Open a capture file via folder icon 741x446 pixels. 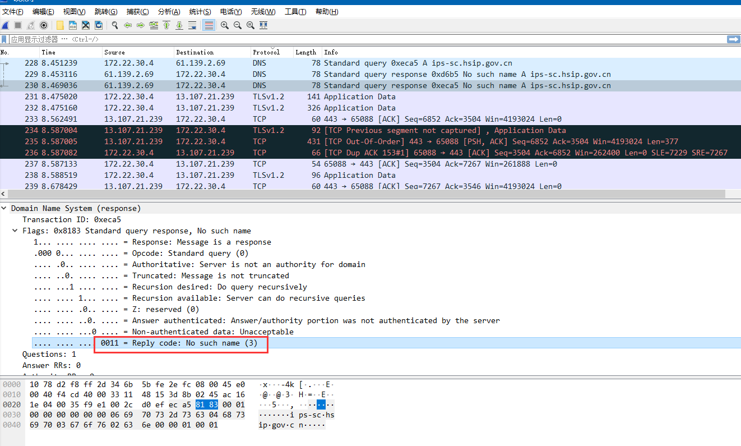[x=60, y=25]
